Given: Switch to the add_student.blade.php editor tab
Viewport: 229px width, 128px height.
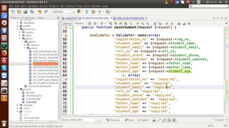Looking at the screenshot, I should (130, 18).
